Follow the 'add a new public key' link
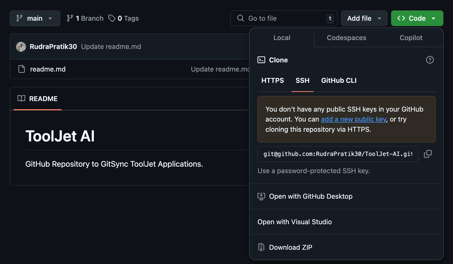Viewport: 453px width, 264px height. (x=353, y=119)
